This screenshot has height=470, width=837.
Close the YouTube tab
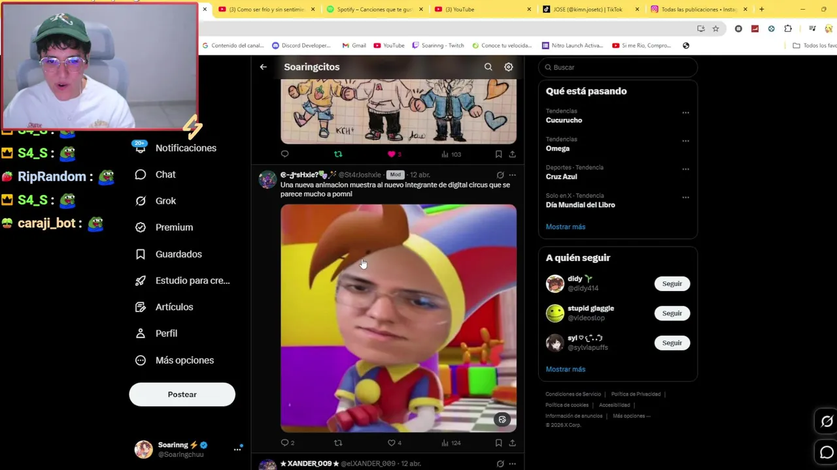point(528,9)
